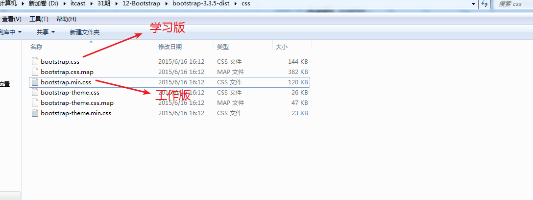Open the 帮助(H) menu
Image resolution: width=533 pixels, height=200 pixels.
(x=66, y=19)
